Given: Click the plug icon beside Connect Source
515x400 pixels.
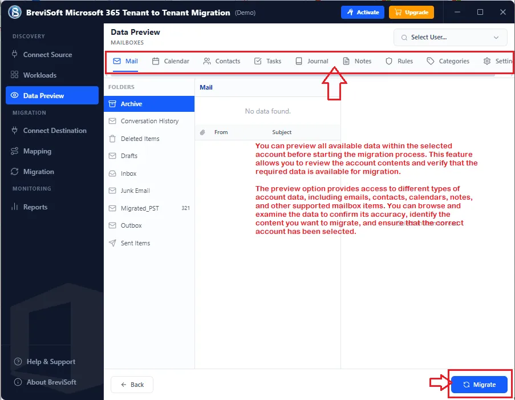Looking at the screenshot, I should [x=14, y=54].
